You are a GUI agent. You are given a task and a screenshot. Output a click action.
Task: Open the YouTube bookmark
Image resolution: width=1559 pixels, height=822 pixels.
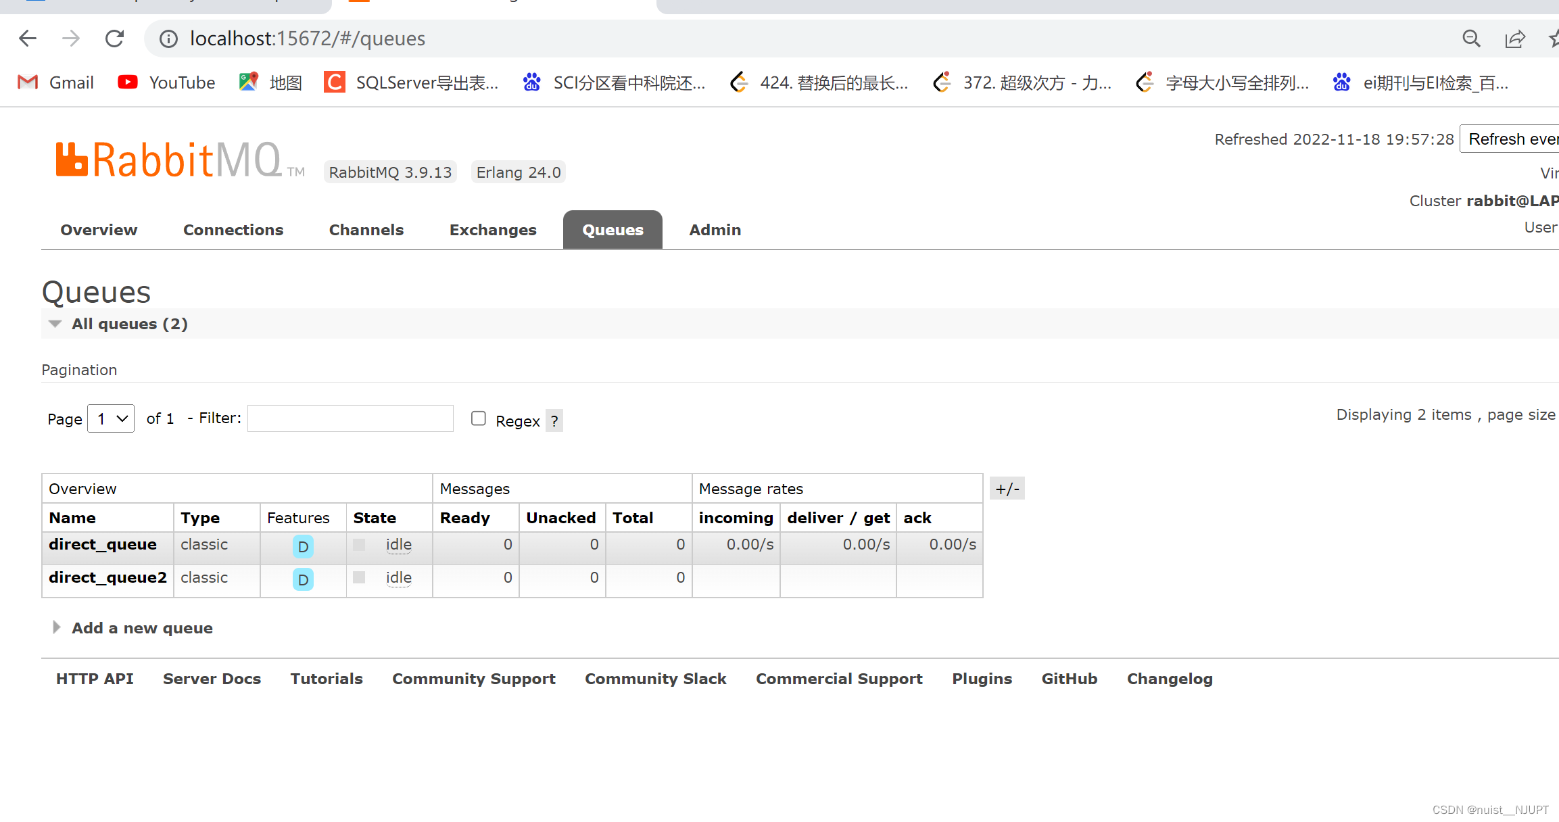click(x=166, y=82)
